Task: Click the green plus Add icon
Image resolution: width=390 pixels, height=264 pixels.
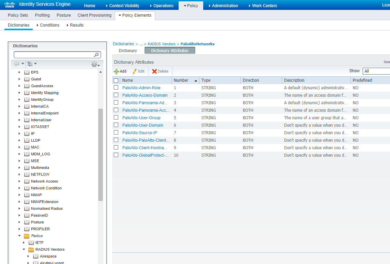Action: point(116,72)
